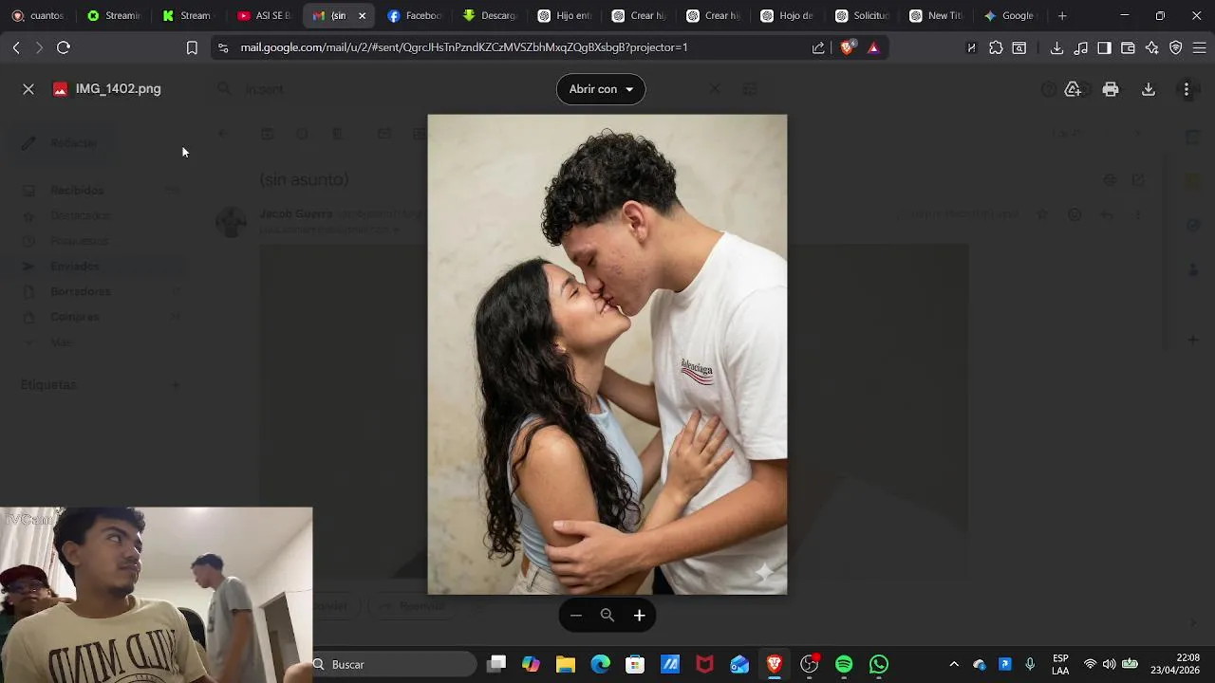Expand the hidden system tray icons chevron
1215x683 pixels.
tap(954, 664)
